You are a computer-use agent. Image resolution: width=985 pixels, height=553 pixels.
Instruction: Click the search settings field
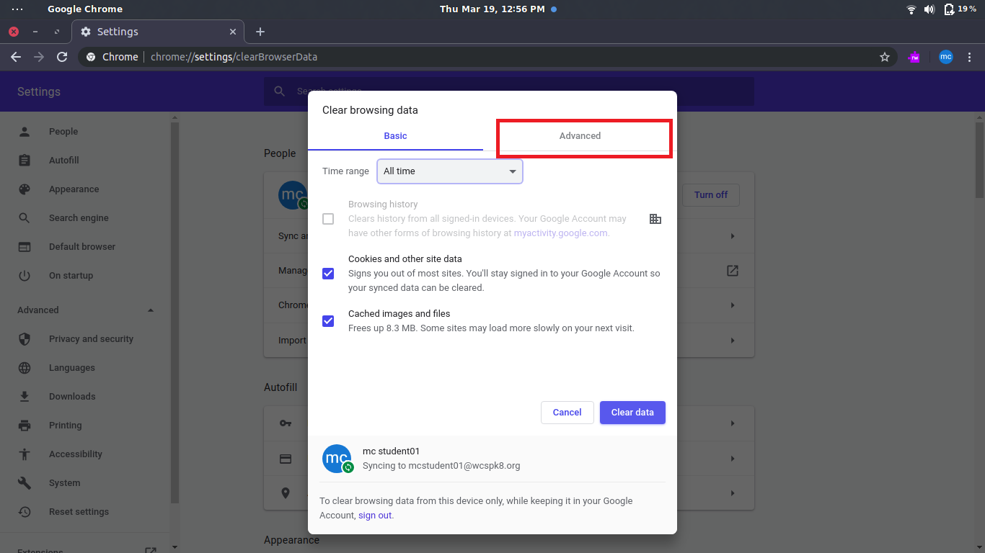tap(509, 91)
